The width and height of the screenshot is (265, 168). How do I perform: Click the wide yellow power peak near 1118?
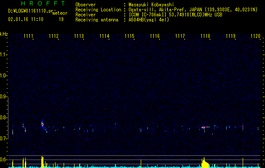pos(205,163)
